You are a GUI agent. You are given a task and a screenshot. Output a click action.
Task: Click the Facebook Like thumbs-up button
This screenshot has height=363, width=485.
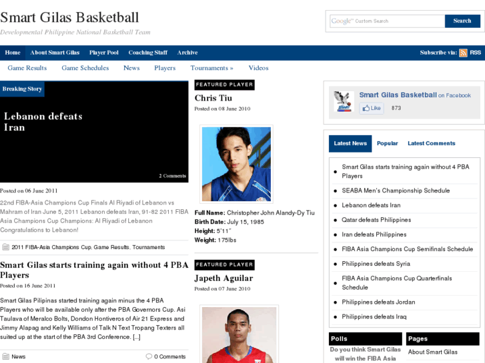(x=372, y=108)
